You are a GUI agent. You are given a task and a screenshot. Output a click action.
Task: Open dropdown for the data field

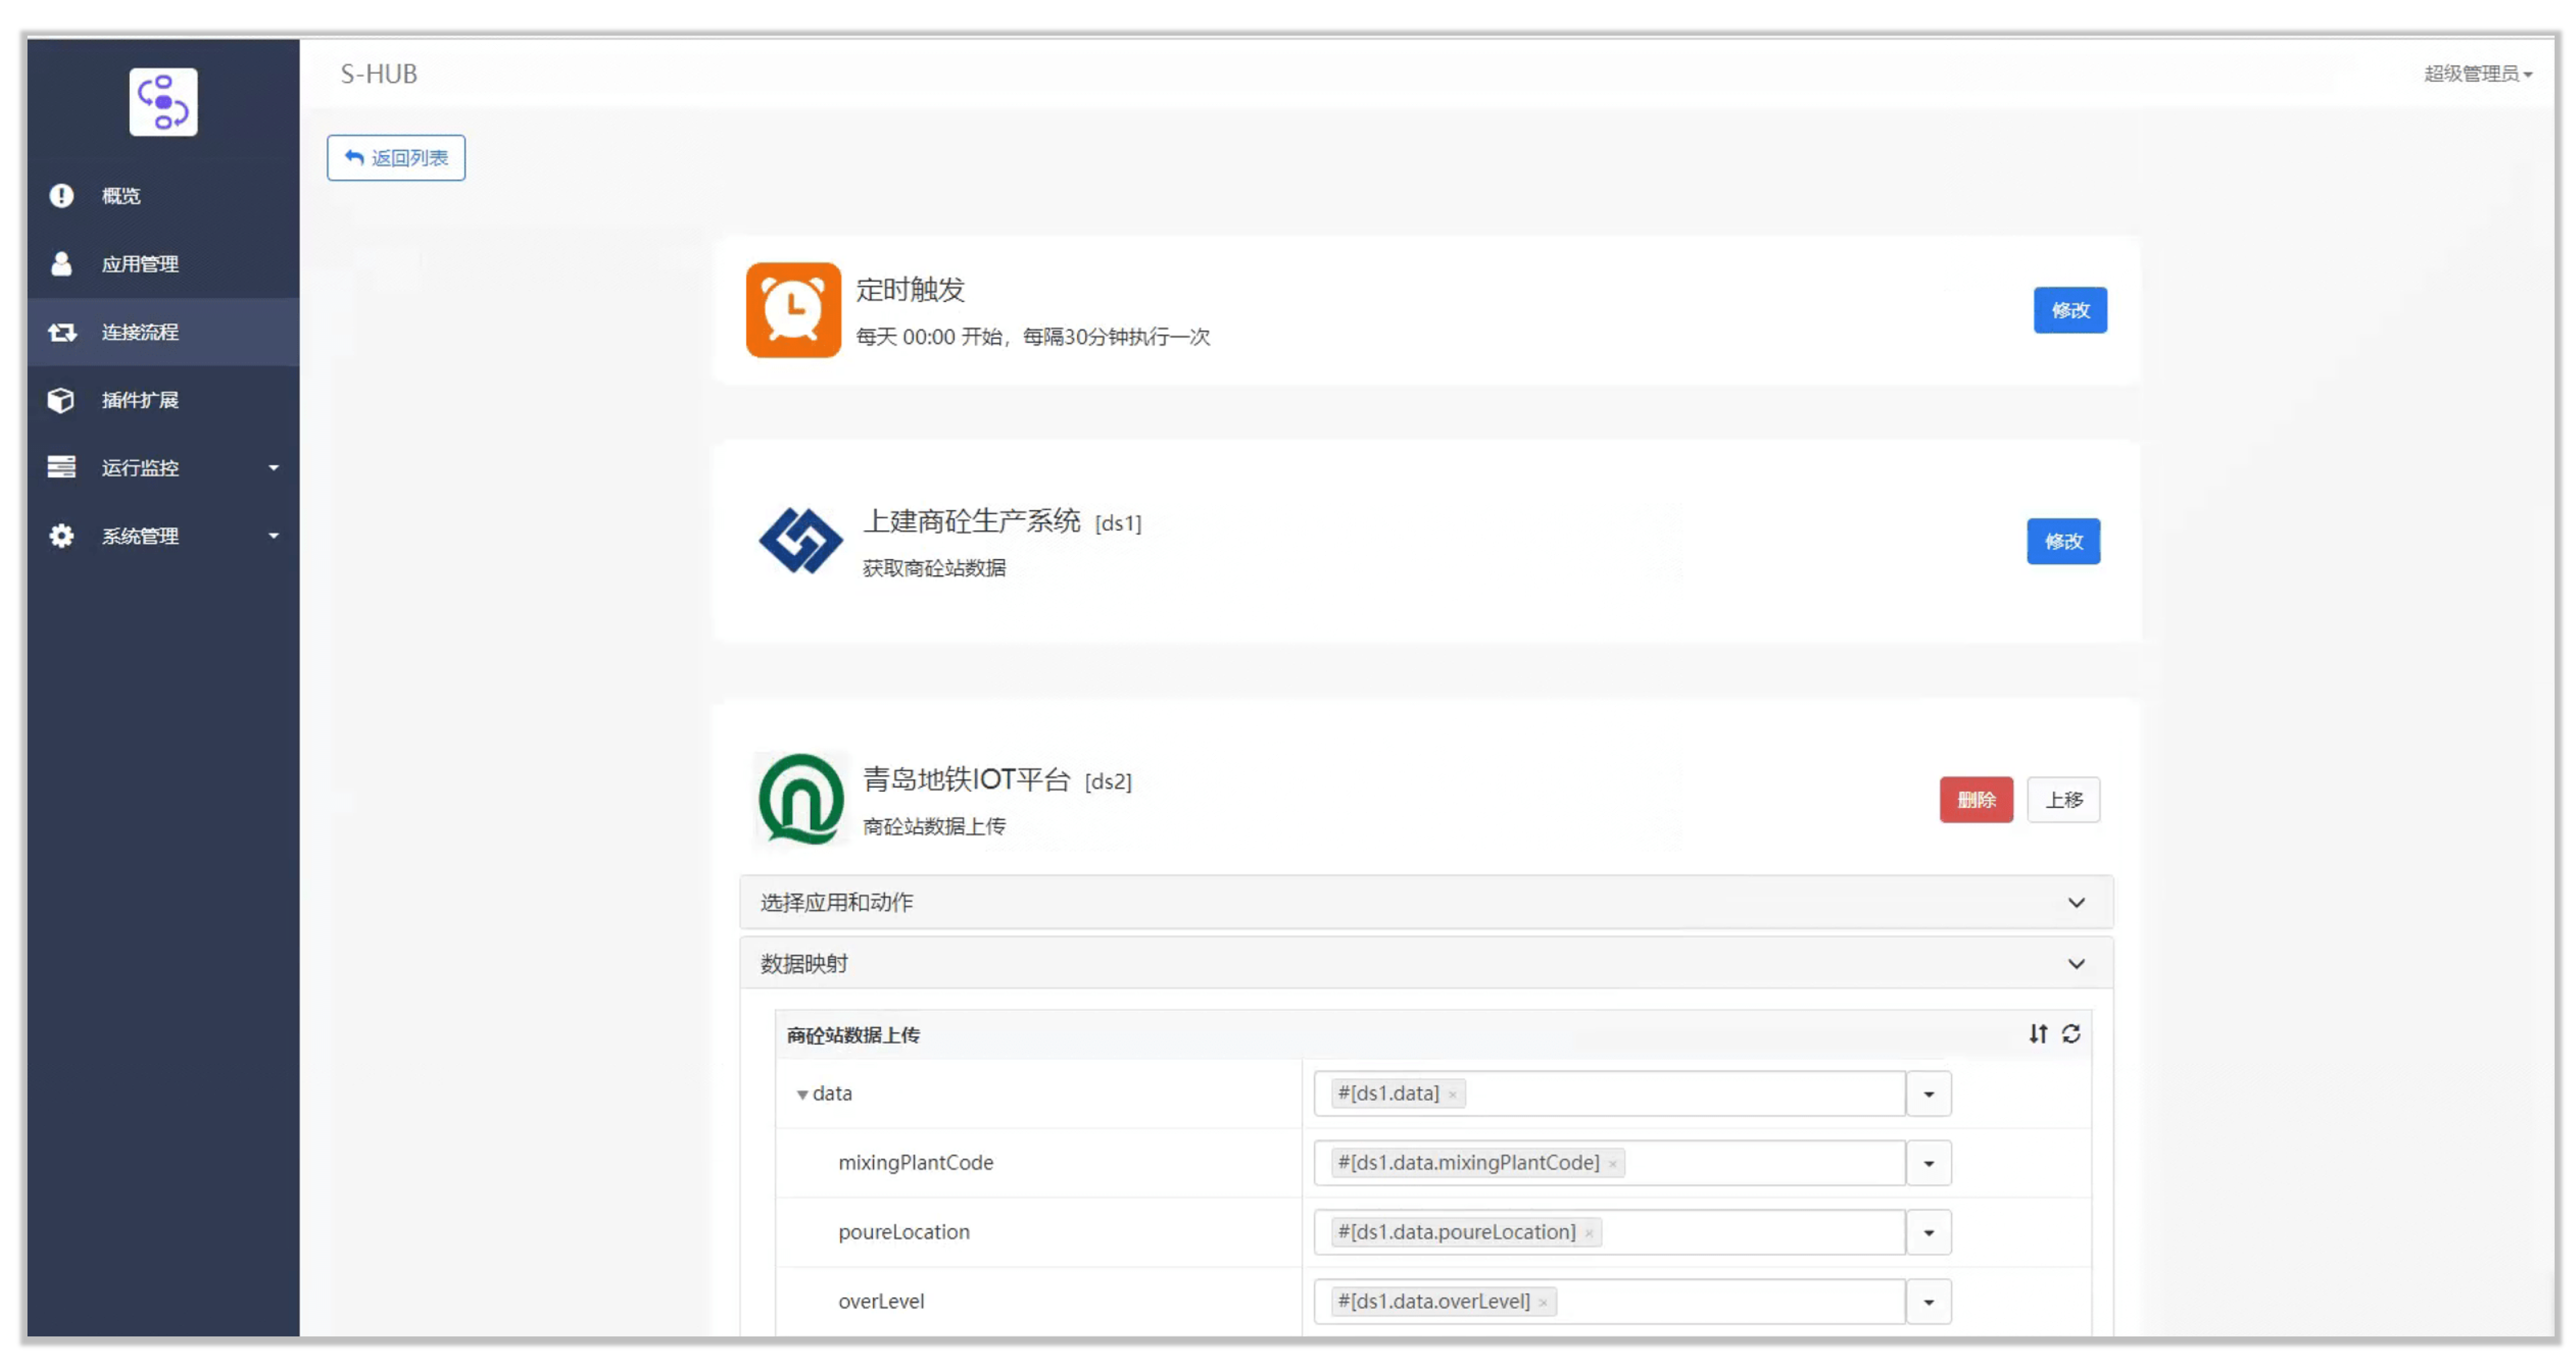[x=1928, y=1094]
